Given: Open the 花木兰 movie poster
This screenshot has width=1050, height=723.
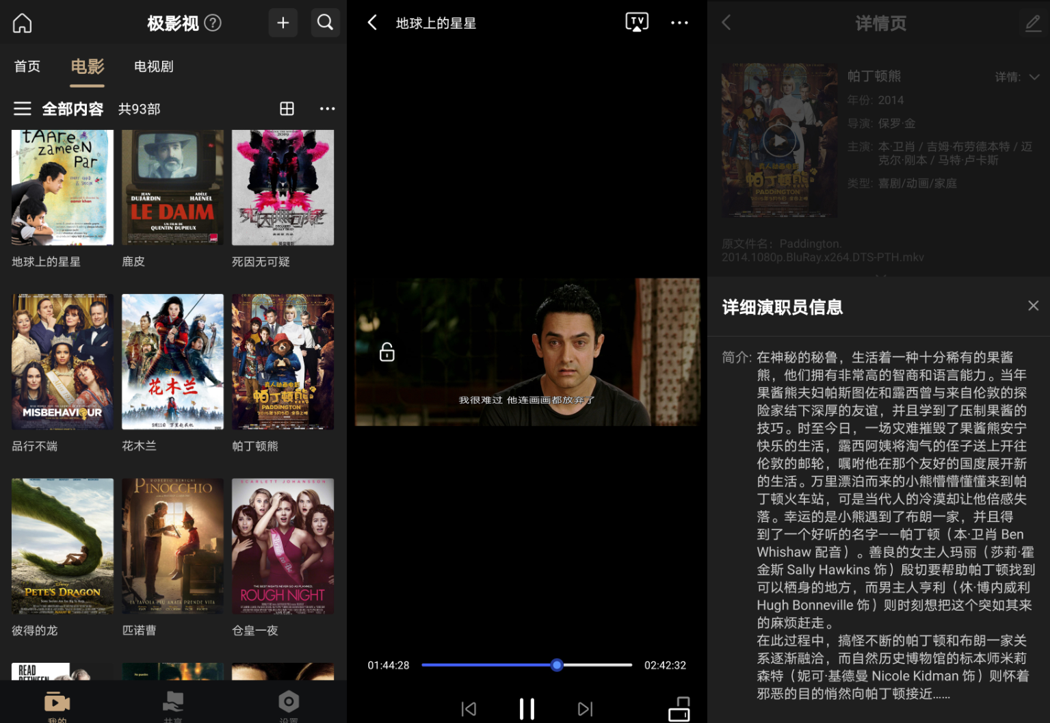Looking at the screenshot, I should tap(172, 362).
